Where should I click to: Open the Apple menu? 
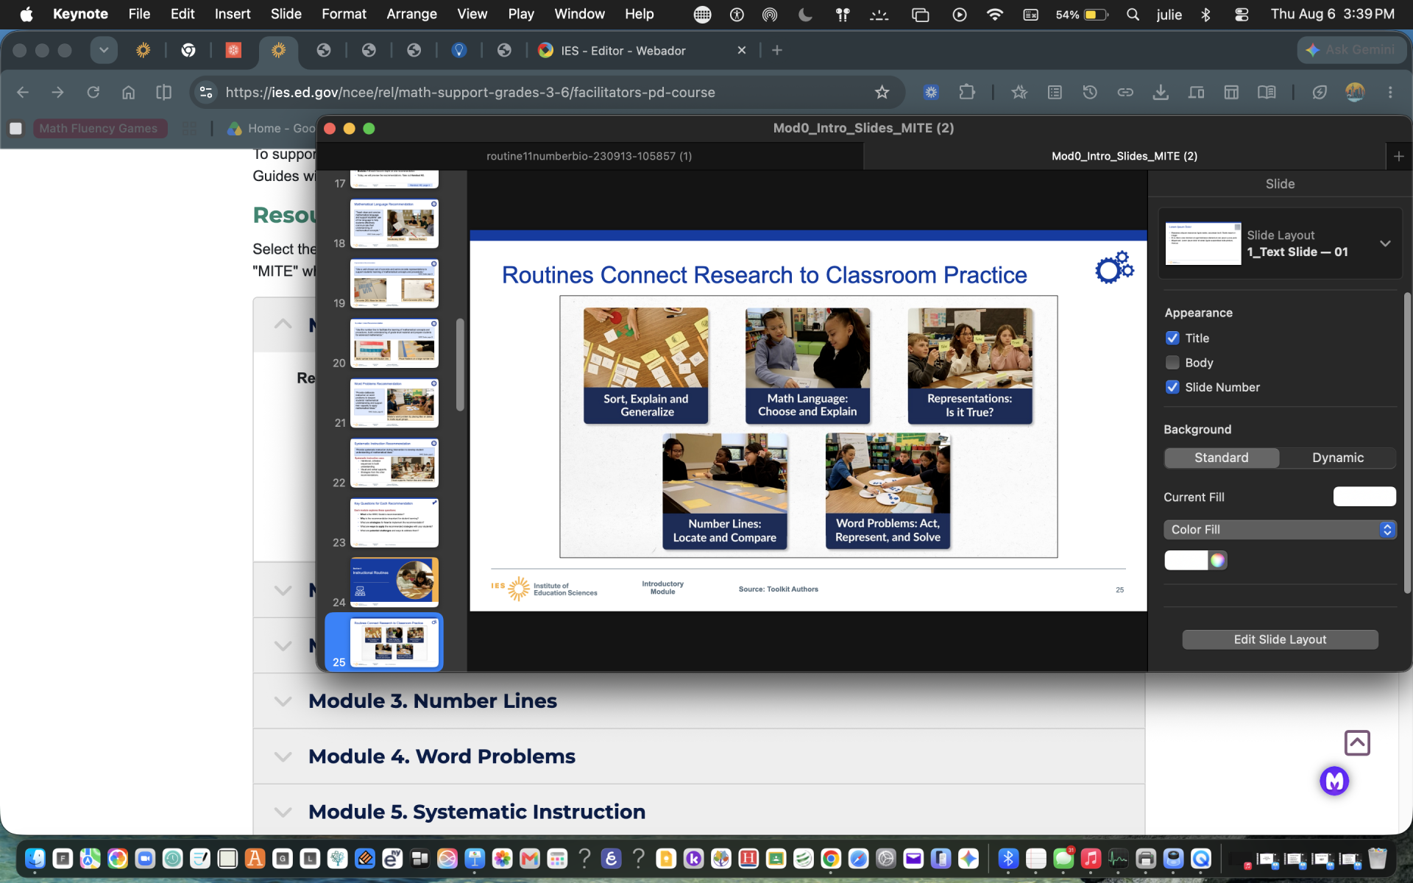pyautogui.click(x=26, y=14)
